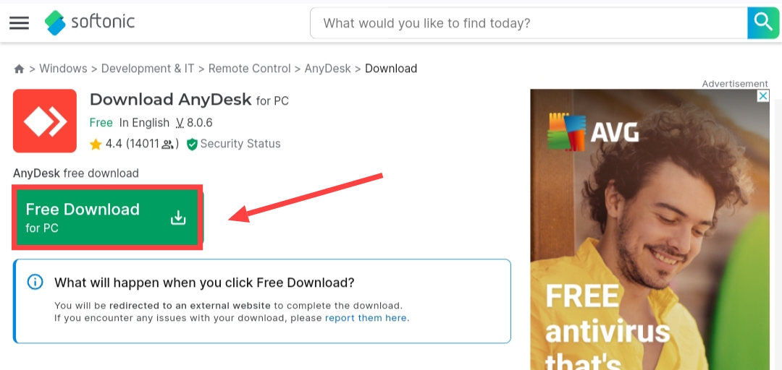Close the AVG advertisement with X icon
This screenshot has width=782, height=370.
(763, 96)
